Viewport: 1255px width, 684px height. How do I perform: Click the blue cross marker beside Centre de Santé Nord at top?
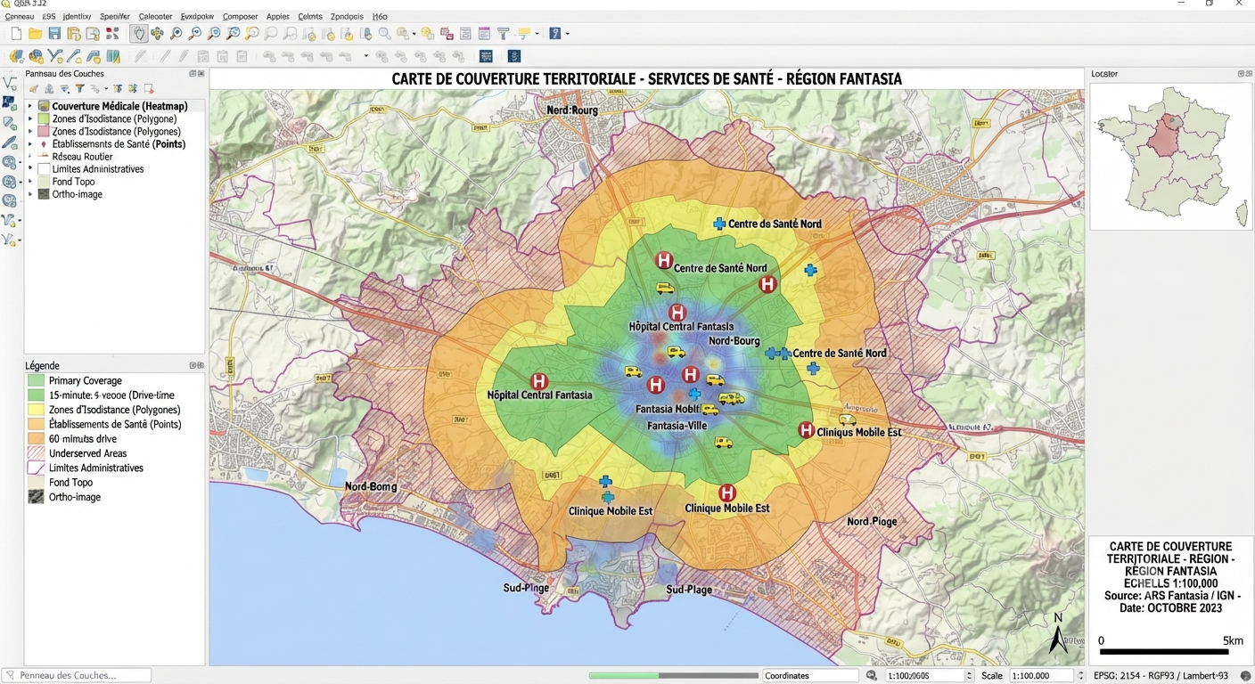tap(719, 224)
